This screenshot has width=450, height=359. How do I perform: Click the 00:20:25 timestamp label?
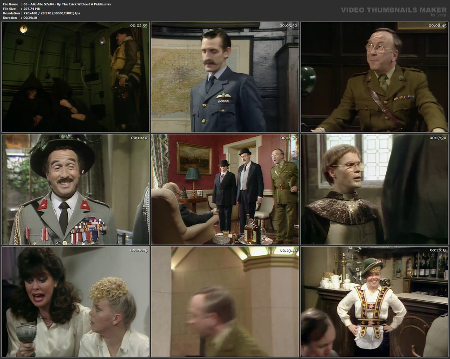point(139,250)
